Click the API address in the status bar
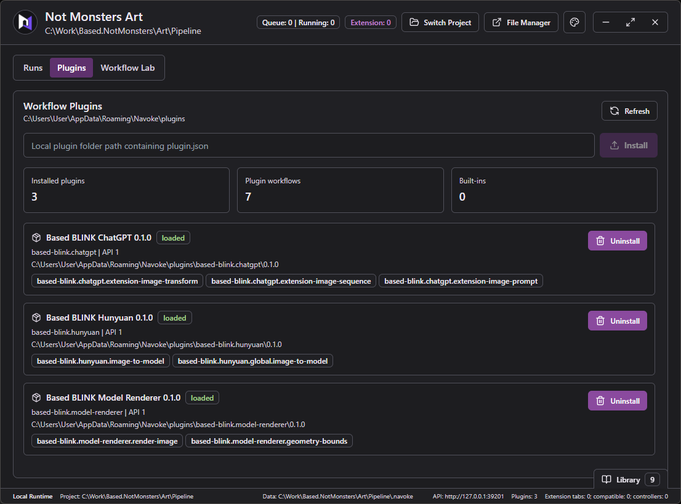 pyautogui.click(x=468, y=496)
